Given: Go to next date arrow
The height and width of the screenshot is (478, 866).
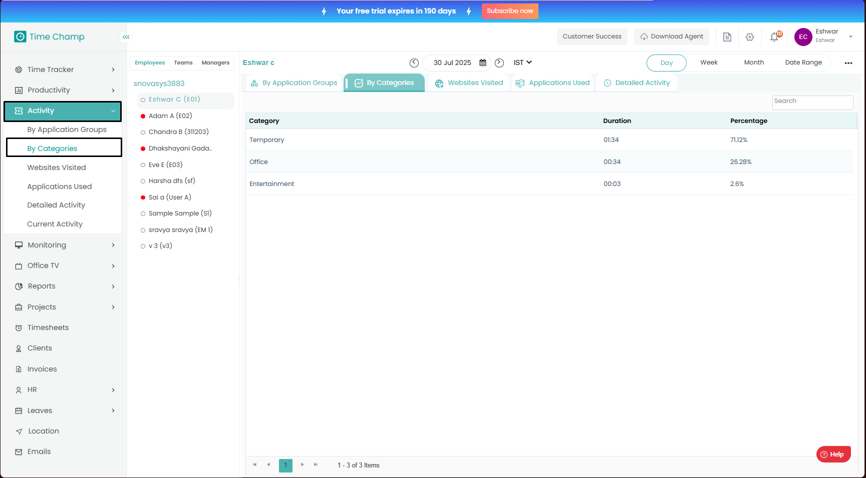Looking at the screenshot, I should coord(499,63).
